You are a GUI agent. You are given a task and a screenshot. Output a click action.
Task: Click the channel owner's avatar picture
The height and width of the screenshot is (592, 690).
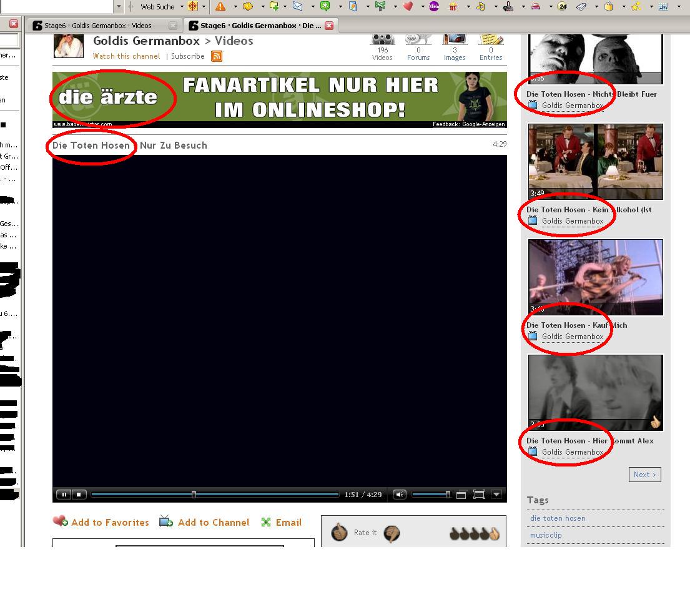pos(69,46)
